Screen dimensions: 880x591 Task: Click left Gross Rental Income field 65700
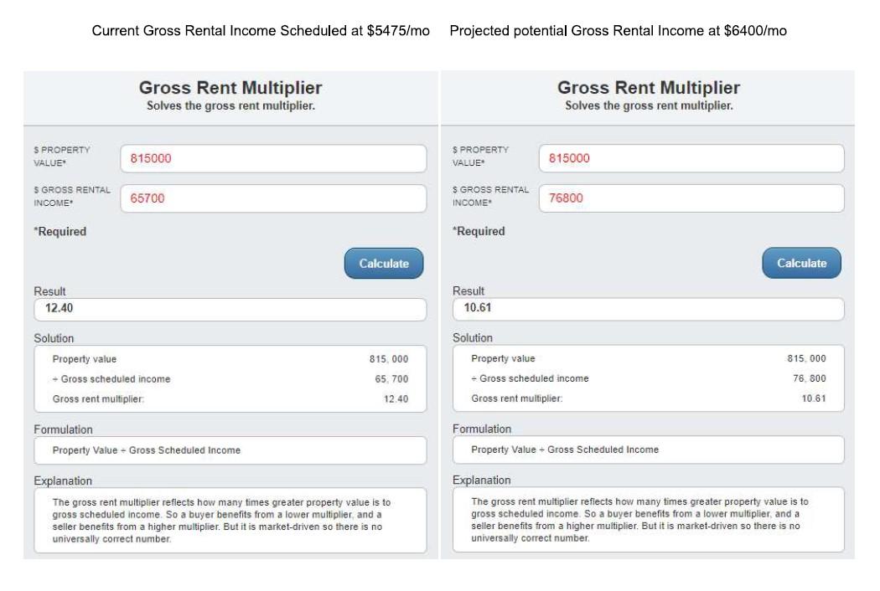(273, 198)
